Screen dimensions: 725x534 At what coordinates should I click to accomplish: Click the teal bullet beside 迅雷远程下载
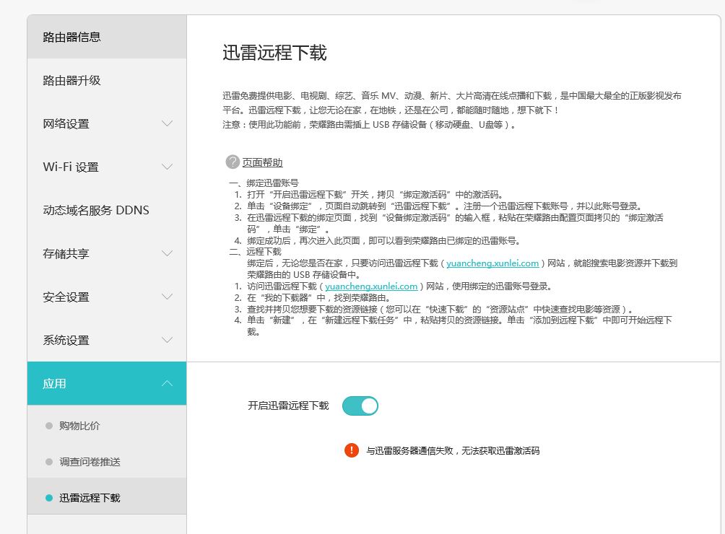pos(49,498)
